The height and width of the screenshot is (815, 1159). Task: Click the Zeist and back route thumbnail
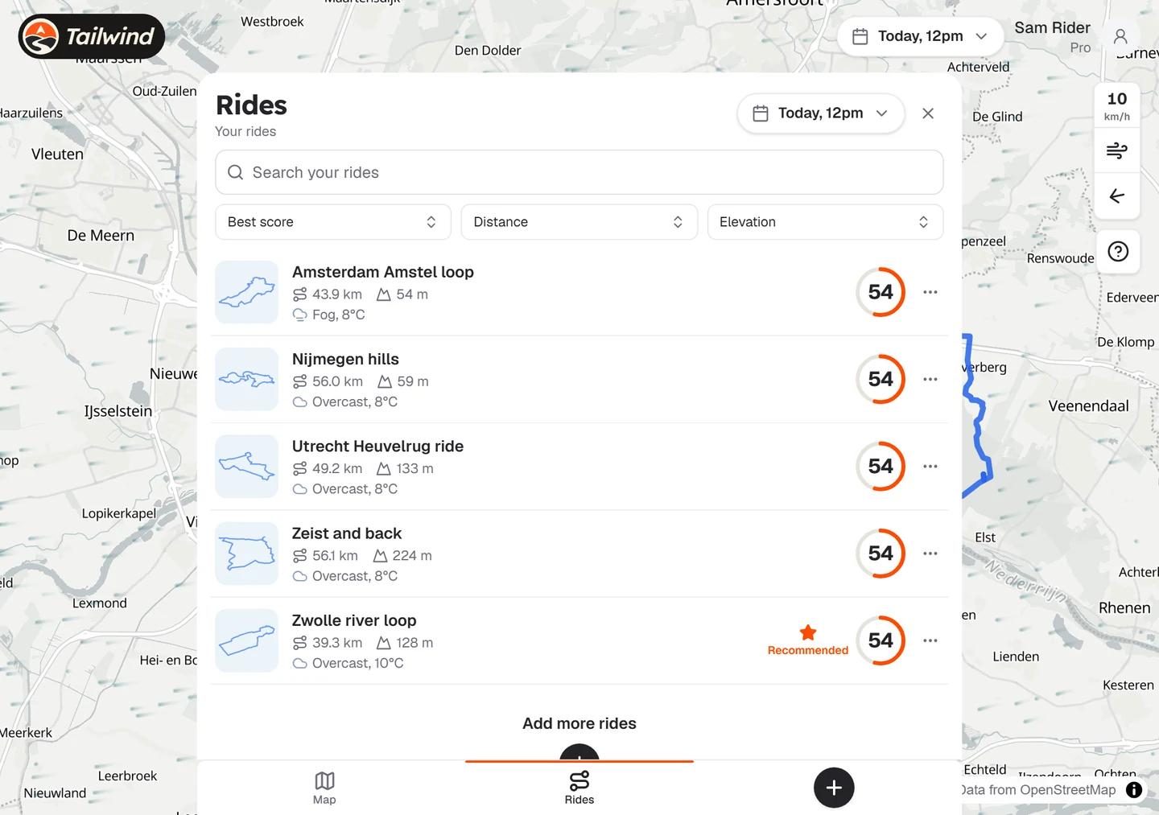[247, 554]
